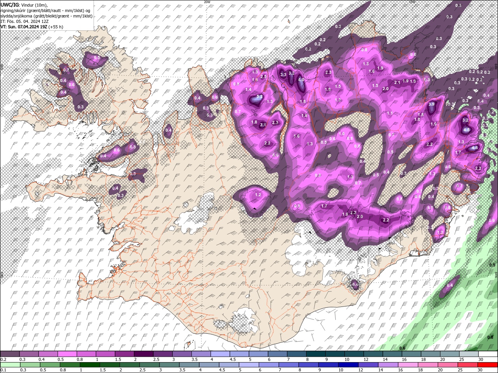Click the '4.0' snowfall value on the map

(x=301, y=80)
